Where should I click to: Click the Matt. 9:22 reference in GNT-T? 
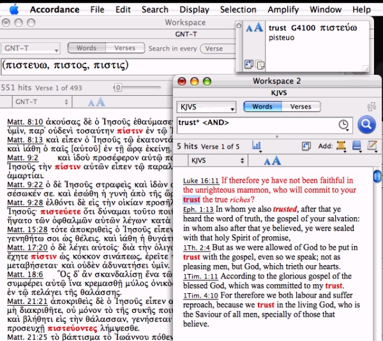pyautogui.click(x=25, y=185)
